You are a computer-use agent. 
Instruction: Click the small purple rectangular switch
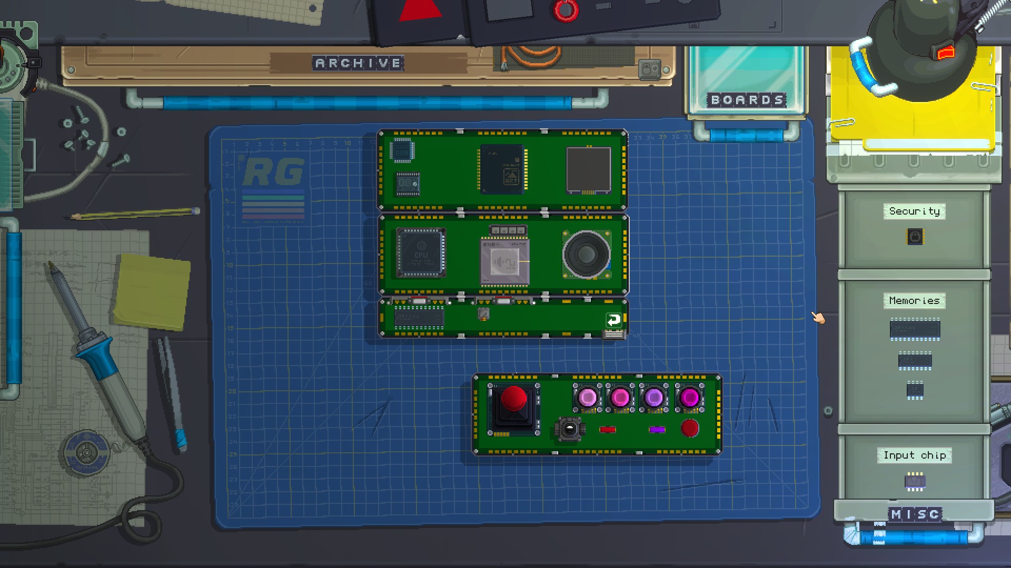point(657,430)
